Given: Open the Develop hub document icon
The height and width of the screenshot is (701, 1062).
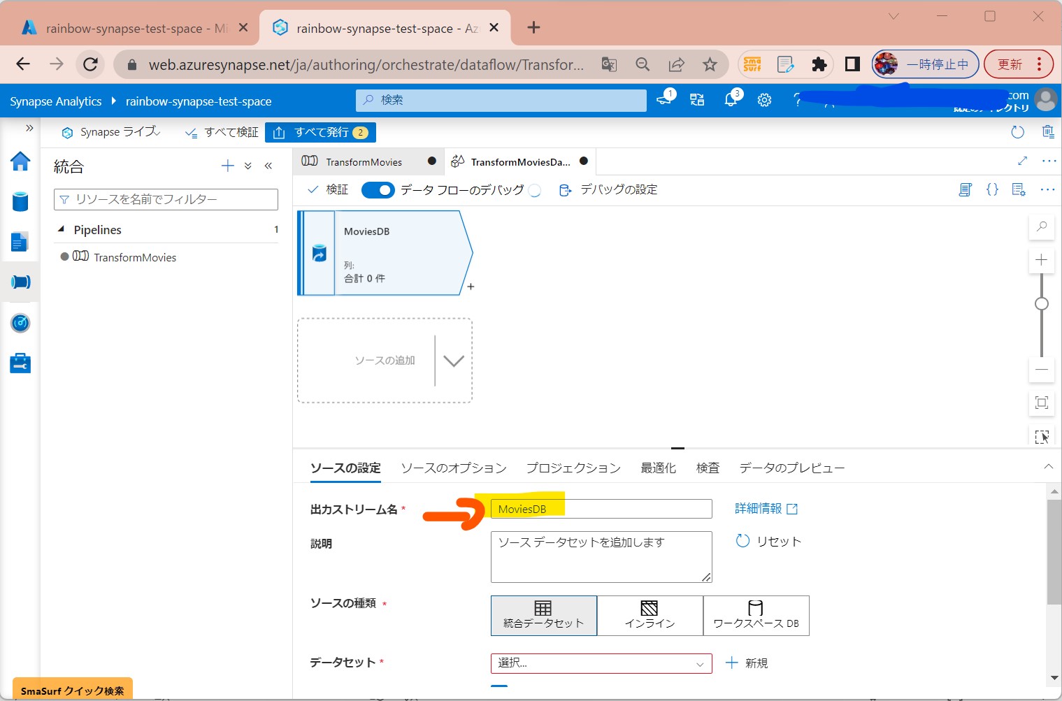Looking at the screenshot, I should pos(20,242).
